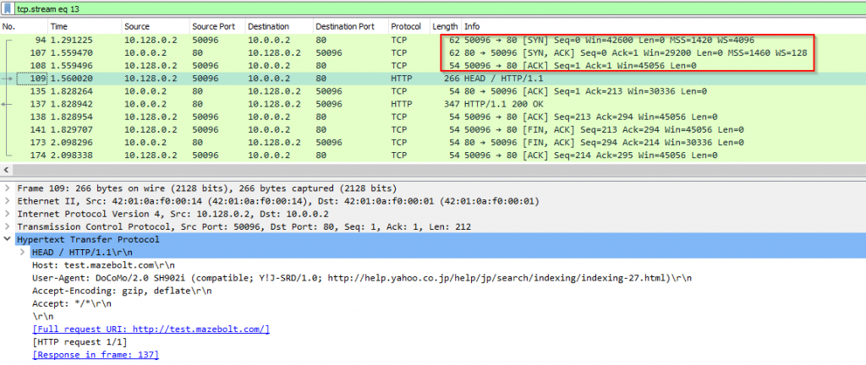Open the Full request URI link

(151, 329)
